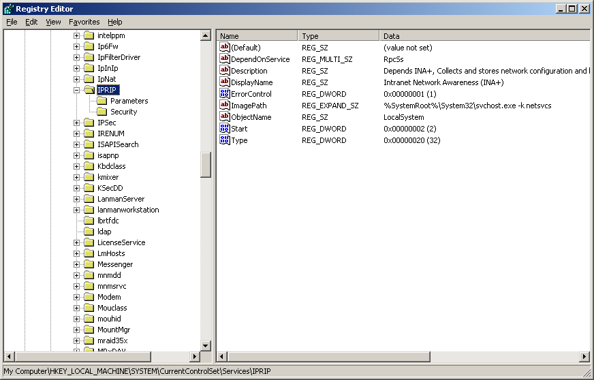This screenshot has height=380, width=594.
Task: Expand the Kbdclass key
Action: [x=76, y=166]
